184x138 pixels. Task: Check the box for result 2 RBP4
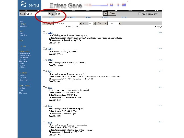tap(44, 49)
